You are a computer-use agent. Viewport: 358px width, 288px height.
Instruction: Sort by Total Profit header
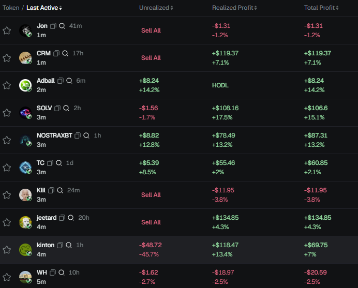click(x=321, y=8)
